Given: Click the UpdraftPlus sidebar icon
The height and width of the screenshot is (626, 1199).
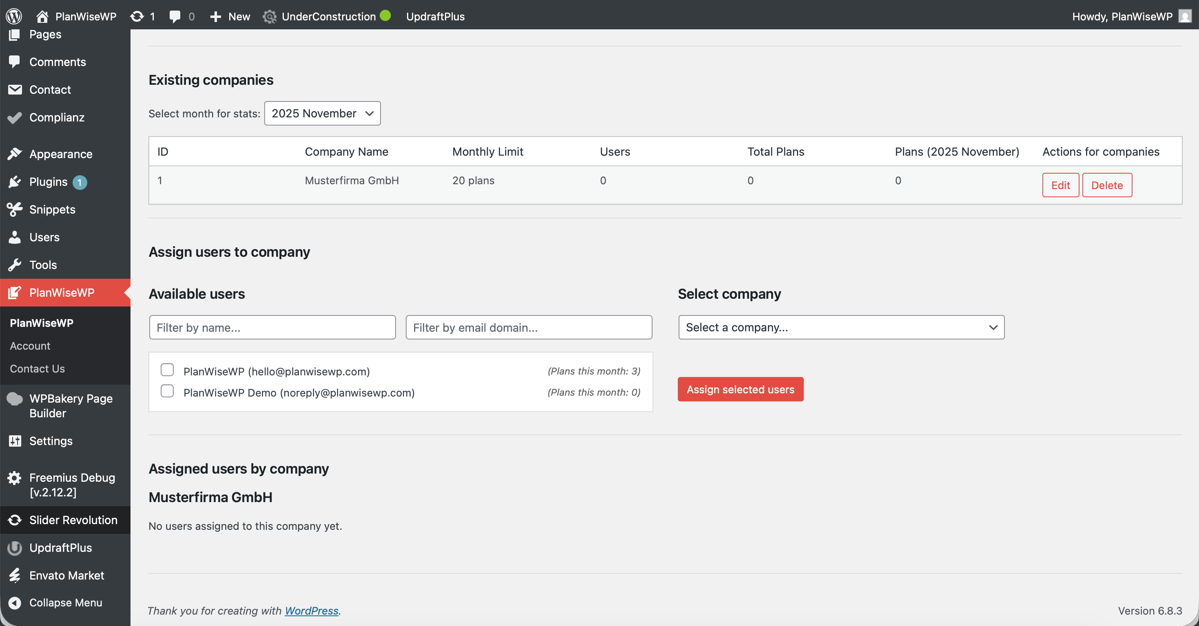Looking at the screenshot, I should pos(14,547).
